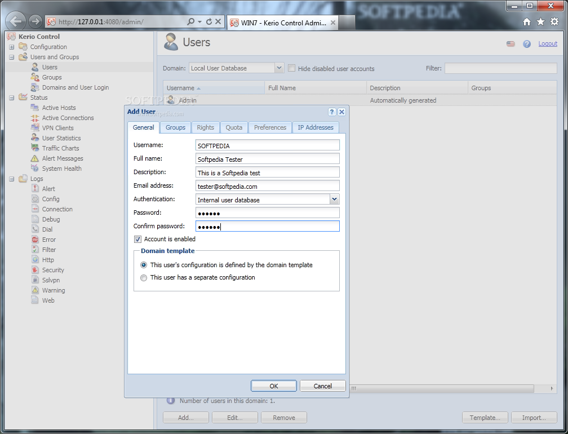The image size is (568, 434).
Task: Click the Http log icon
Action: (35, 260)
